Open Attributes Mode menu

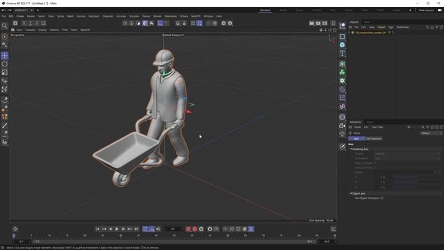point(357,127)
